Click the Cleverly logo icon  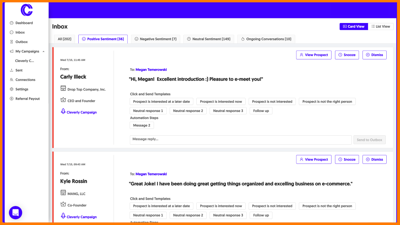point(27,10)
